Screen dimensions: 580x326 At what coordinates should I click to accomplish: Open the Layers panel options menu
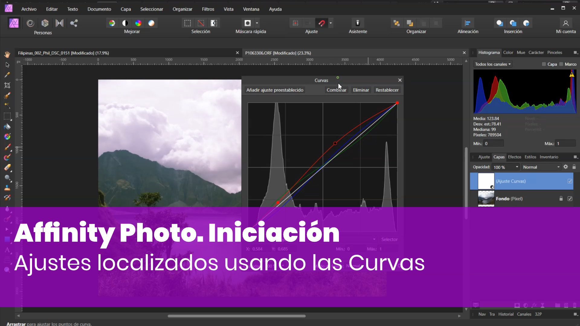pyautogui.click(x=575, y=157)
